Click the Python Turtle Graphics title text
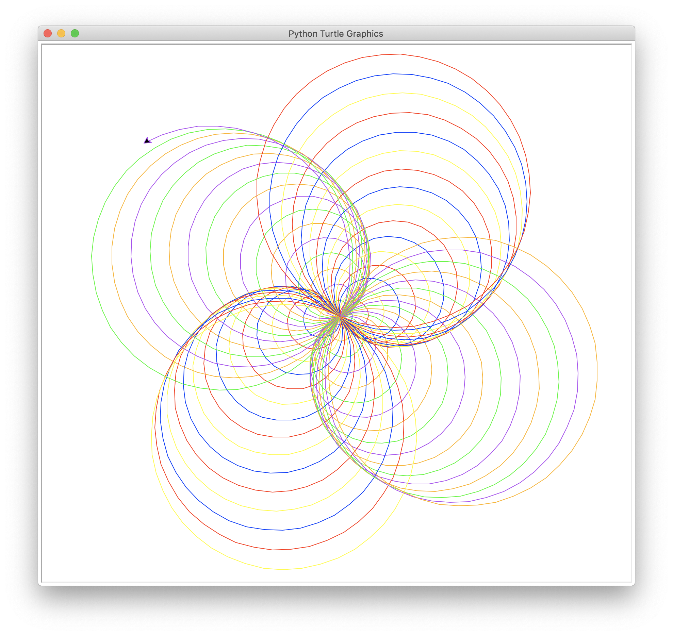 pyautogui.click(x=335, y=34)
